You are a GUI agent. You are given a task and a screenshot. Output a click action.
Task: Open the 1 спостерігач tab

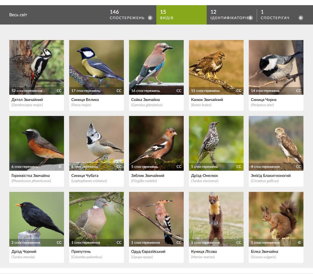(x=282, y=15)
